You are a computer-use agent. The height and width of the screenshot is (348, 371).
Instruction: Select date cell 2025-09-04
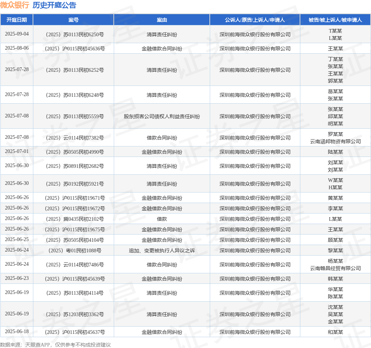point(17,34)
